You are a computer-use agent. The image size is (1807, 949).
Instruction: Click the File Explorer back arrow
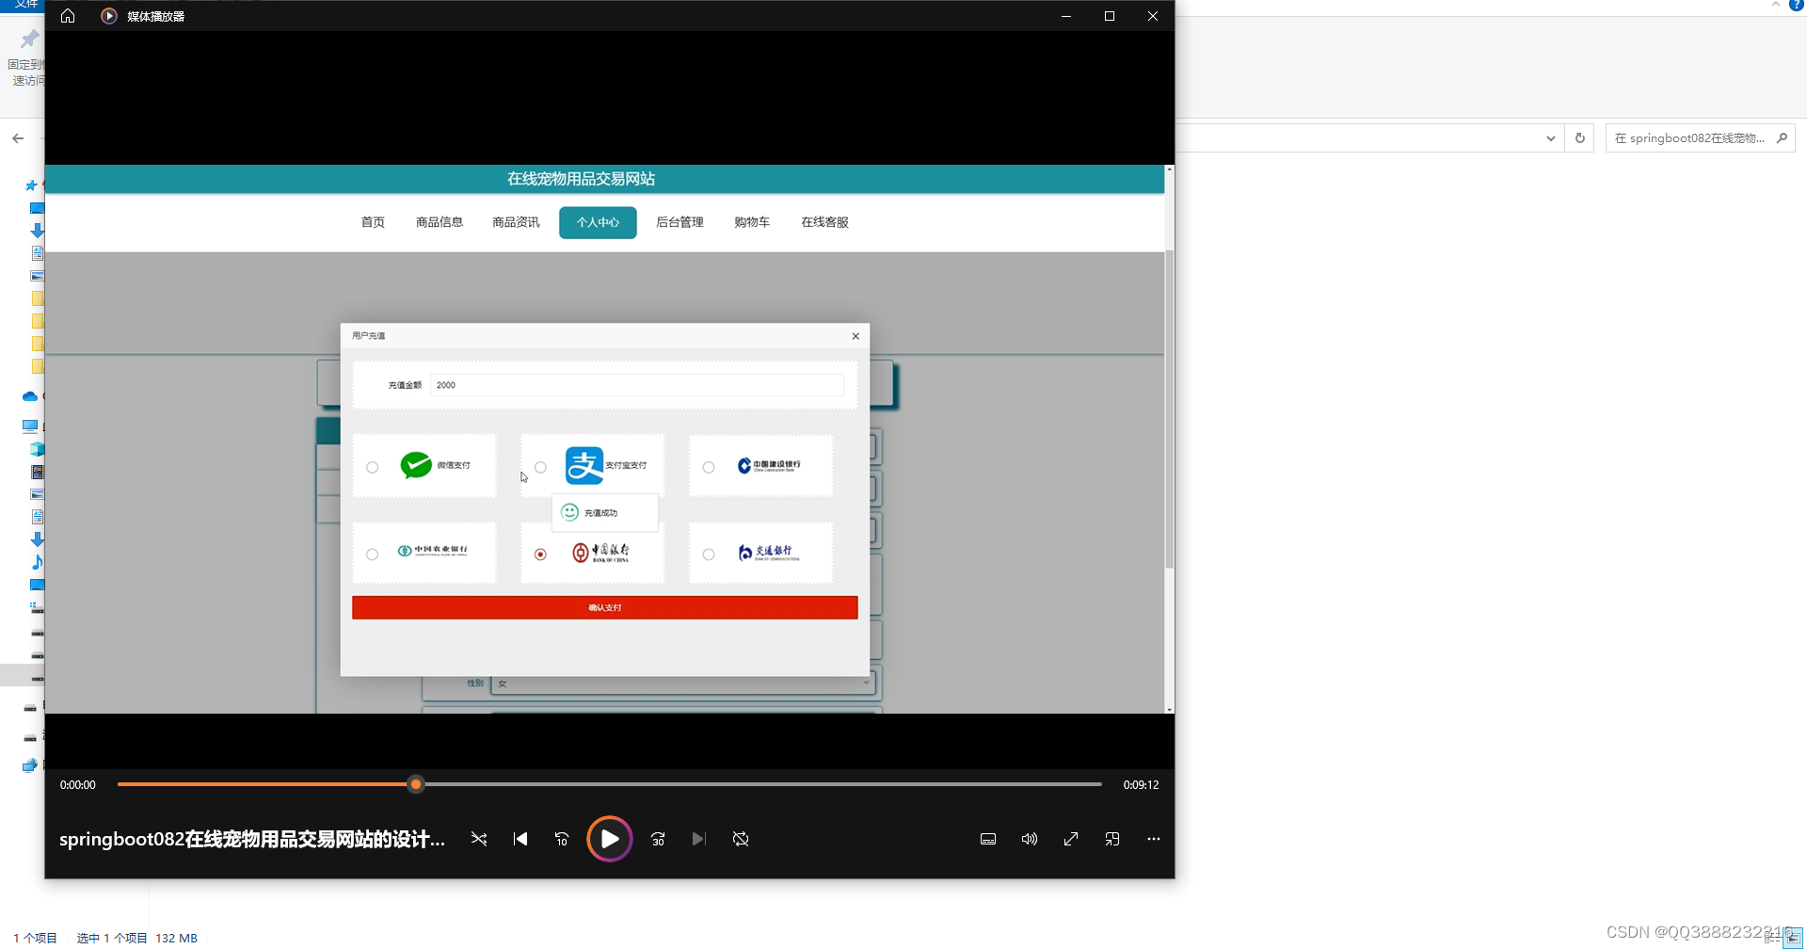coord(18,138)
